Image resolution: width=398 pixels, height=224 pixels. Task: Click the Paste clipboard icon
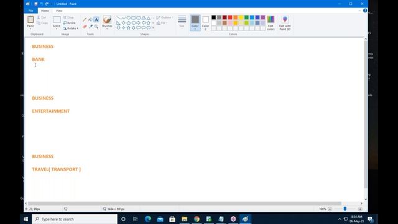coord(30,19)
